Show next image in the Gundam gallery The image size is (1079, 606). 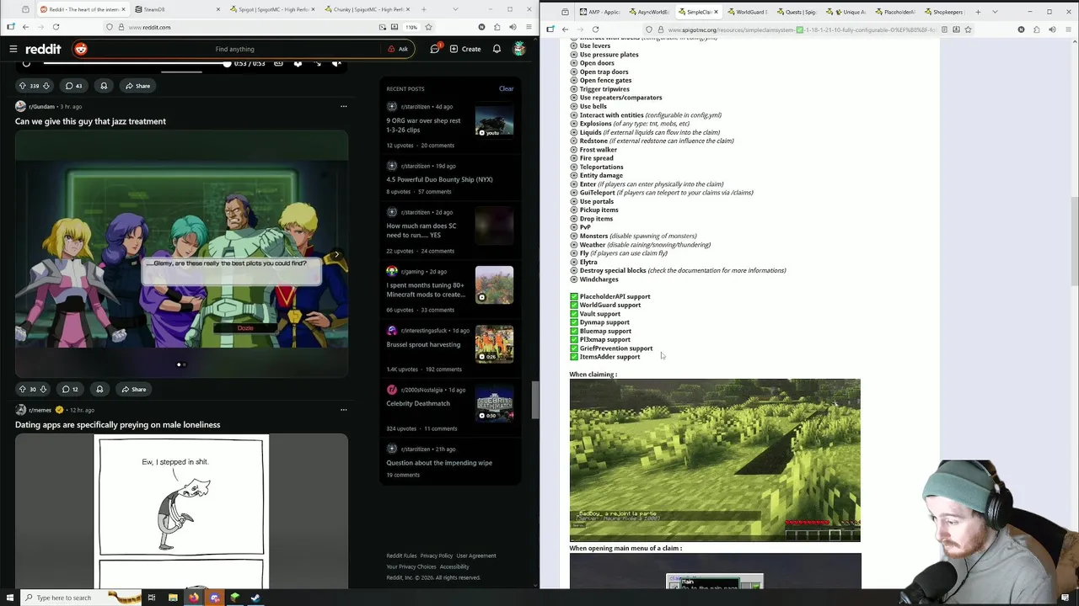(x=336, y=254)
